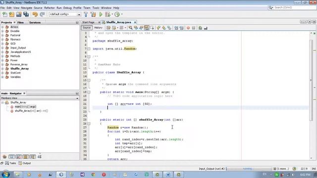Open the Output window button
Image resolution: width=317 pixels, height=178 pixels.
[x=24, y=163]
